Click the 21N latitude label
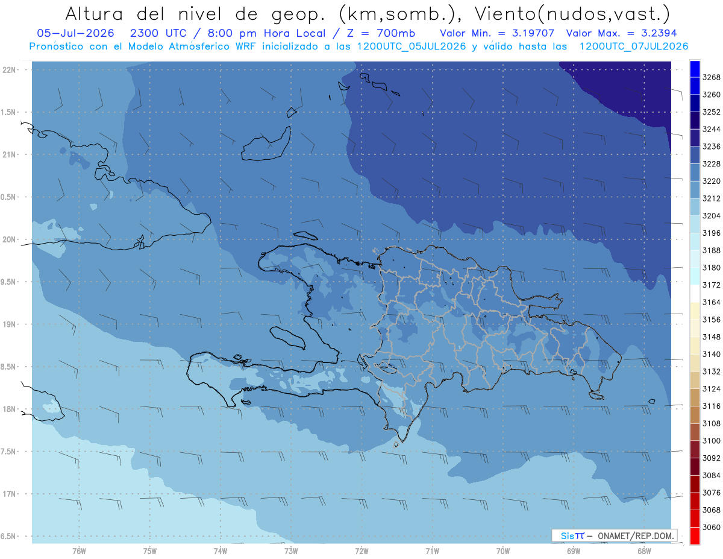Image resolution: width=723 pixels, height=559 pixels. pos(10,154)
